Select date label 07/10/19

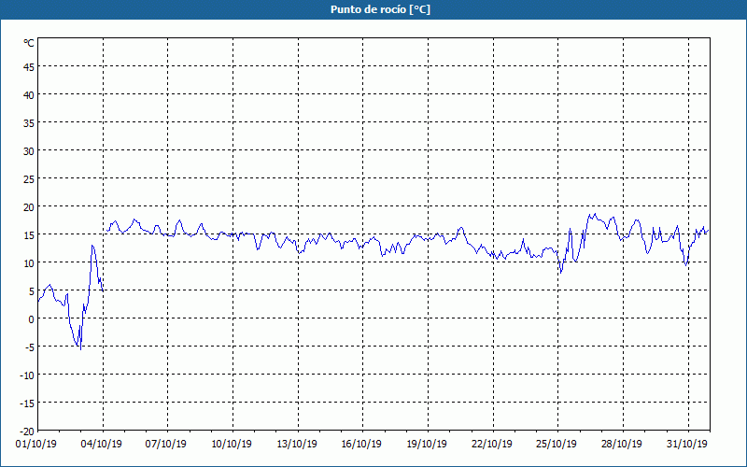pos(166,445)
